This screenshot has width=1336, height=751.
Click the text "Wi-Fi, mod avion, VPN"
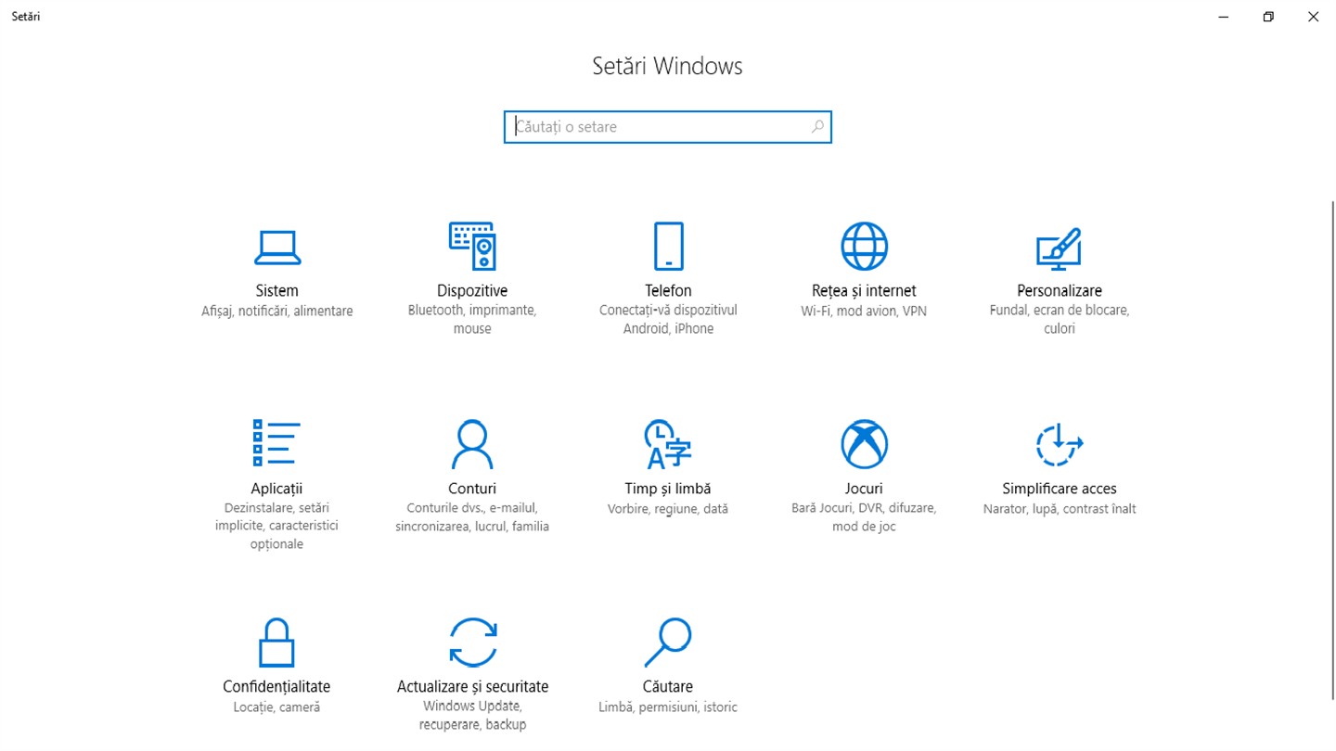864,312
